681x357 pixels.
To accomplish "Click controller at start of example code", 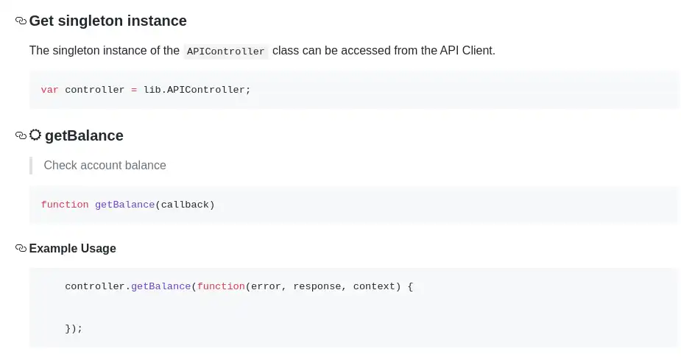I will click(x=94, y=286).
